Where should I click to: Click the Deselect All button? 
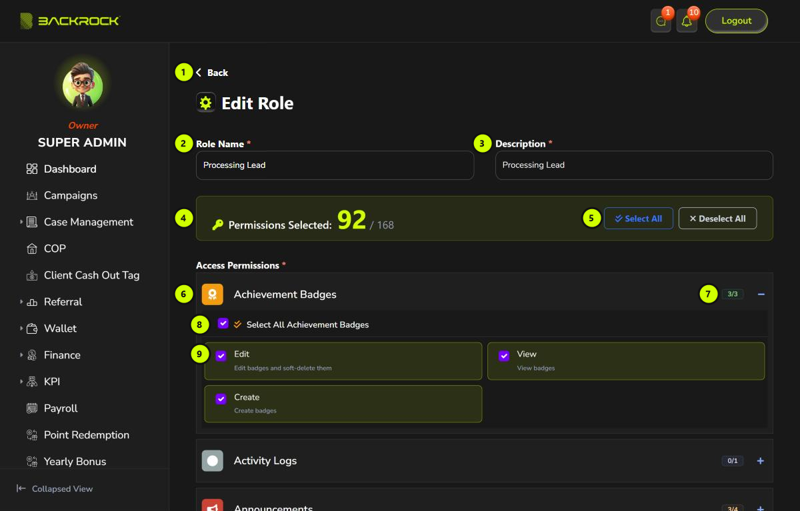tap(717, 219)
